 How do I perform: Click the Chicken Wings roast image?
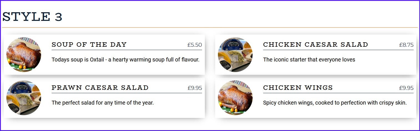[x=235, y=98]
